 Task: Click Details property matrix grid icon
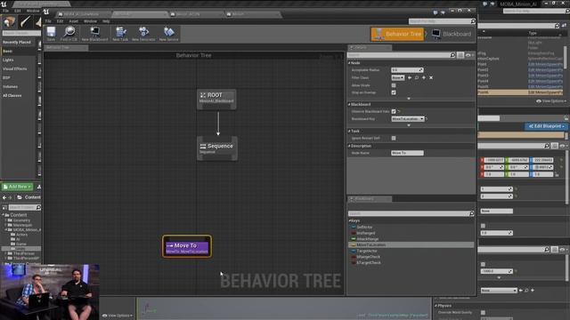(460, 55)
